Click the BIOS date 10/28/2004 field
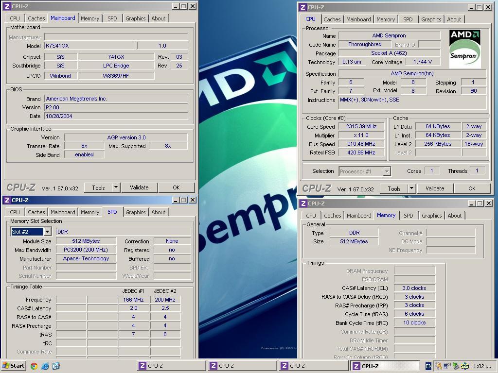Image resolution: width=498 pixels, height=373 pixels. tap(116, 116)
